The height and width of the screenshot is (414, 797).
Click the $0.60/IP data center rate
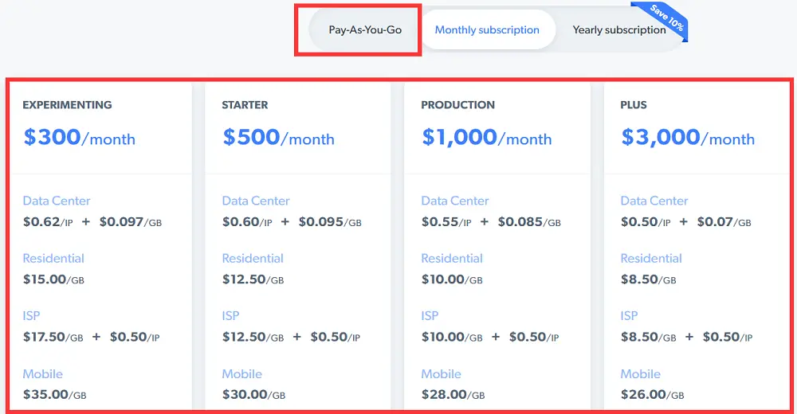tap(247, 222)
